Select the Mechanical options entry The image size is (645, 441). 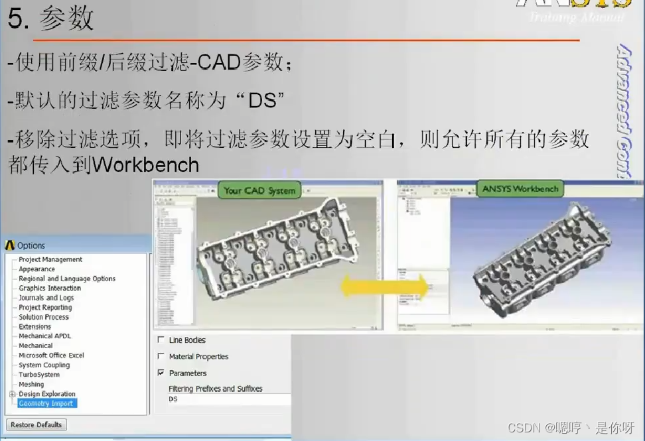coord(36,346)
